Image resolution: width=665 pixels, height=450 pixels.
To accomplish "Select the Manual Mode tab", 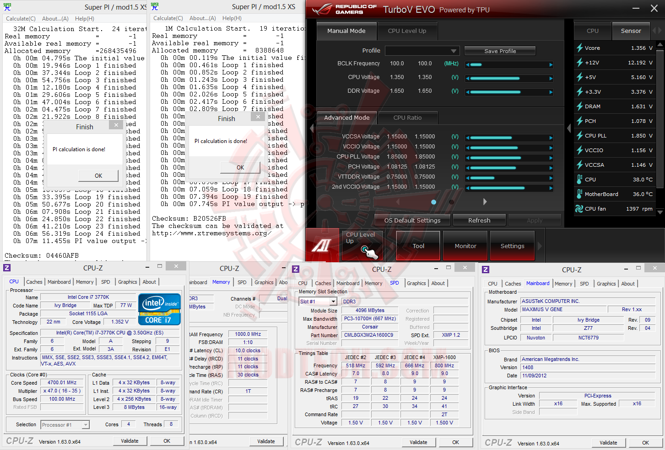I will [x=346, y=31].
